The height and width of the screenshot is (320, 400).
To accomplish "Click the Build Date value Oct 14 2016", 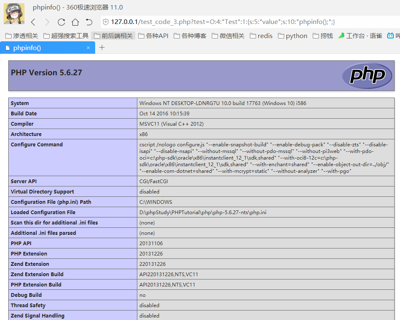I will [x=164, y=113].
